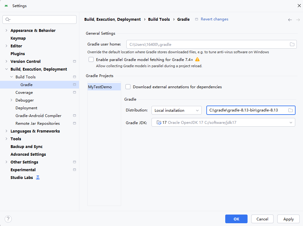
Task: Go back with the left arrow
Action: point(290,20)
